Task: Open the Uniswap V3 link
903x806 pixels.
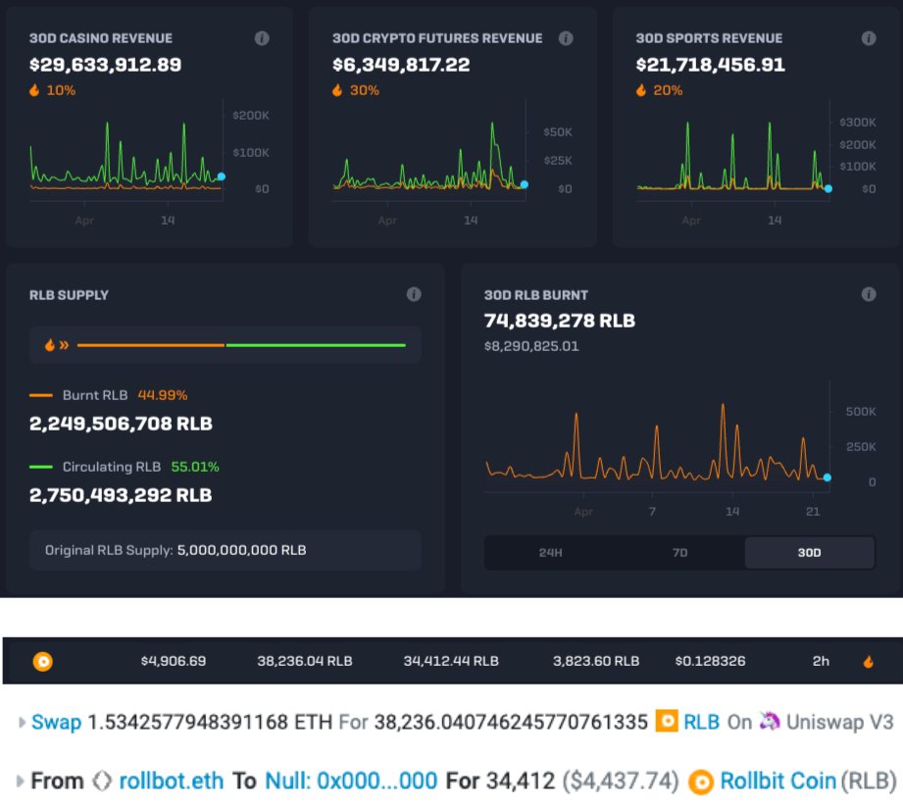Action: (x=839, y=722)
